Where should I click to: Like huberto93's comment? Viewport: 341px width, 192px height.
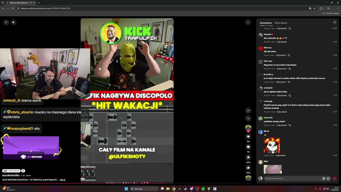[x=334, y=125]
